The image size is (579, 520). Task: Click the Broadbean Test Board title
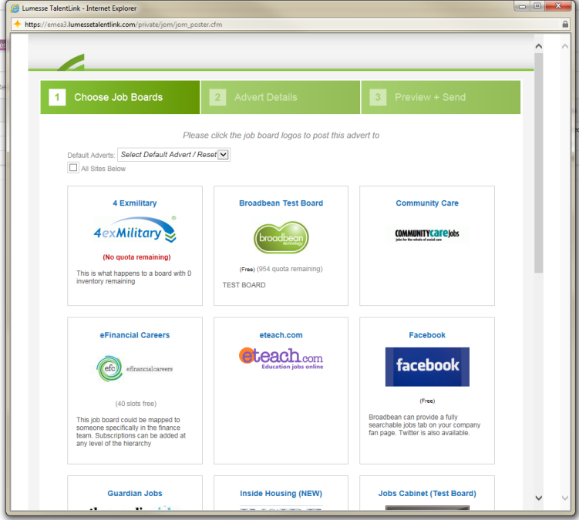tap(281, 203)
